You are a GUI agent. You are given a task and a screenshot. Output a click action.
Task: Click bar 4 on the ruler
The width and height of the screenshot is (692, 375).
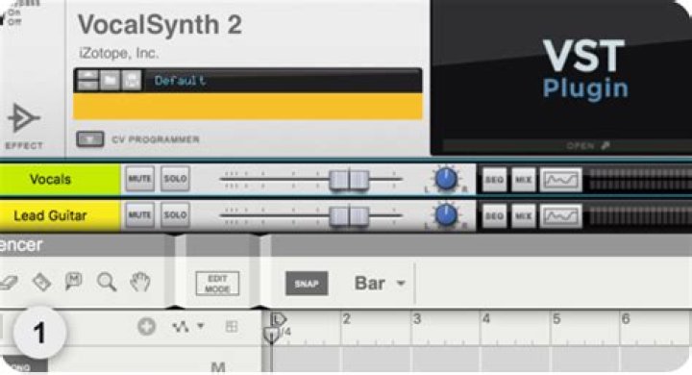coord(486,319)
